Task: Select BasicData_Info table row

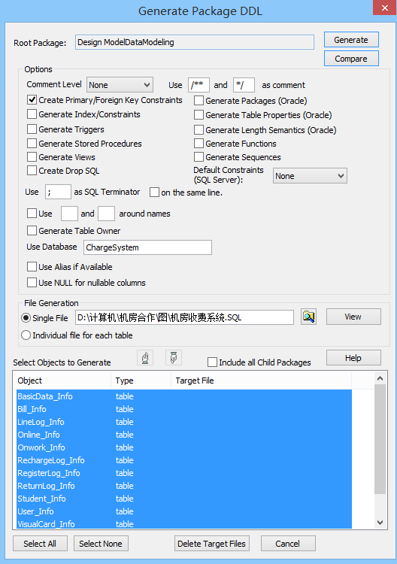Action: point(184,396)
